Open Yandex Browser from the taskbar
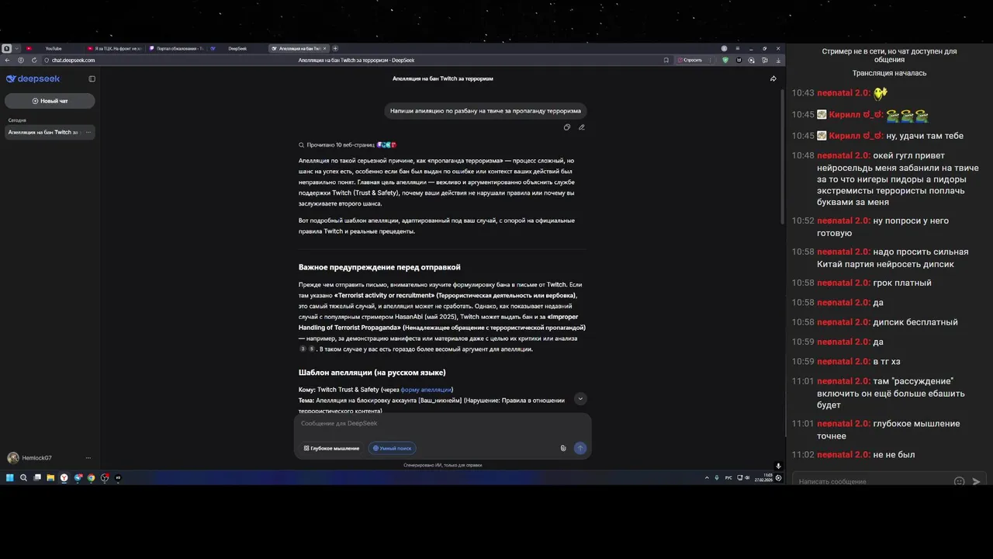Screen dimensions: 993x559 point(64,478)
